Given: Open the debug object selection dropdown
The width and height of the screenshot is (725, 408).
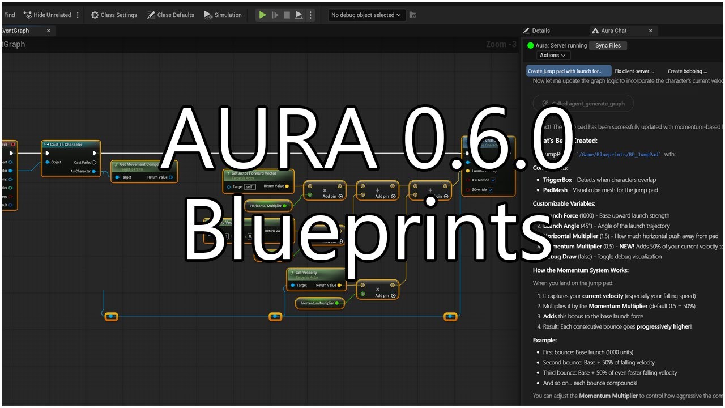Looking at the screenshot, I should click(x=366, y=15).
